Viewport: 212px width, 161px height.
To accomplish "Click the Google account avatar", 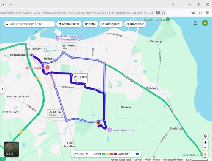I will (205, 23).
